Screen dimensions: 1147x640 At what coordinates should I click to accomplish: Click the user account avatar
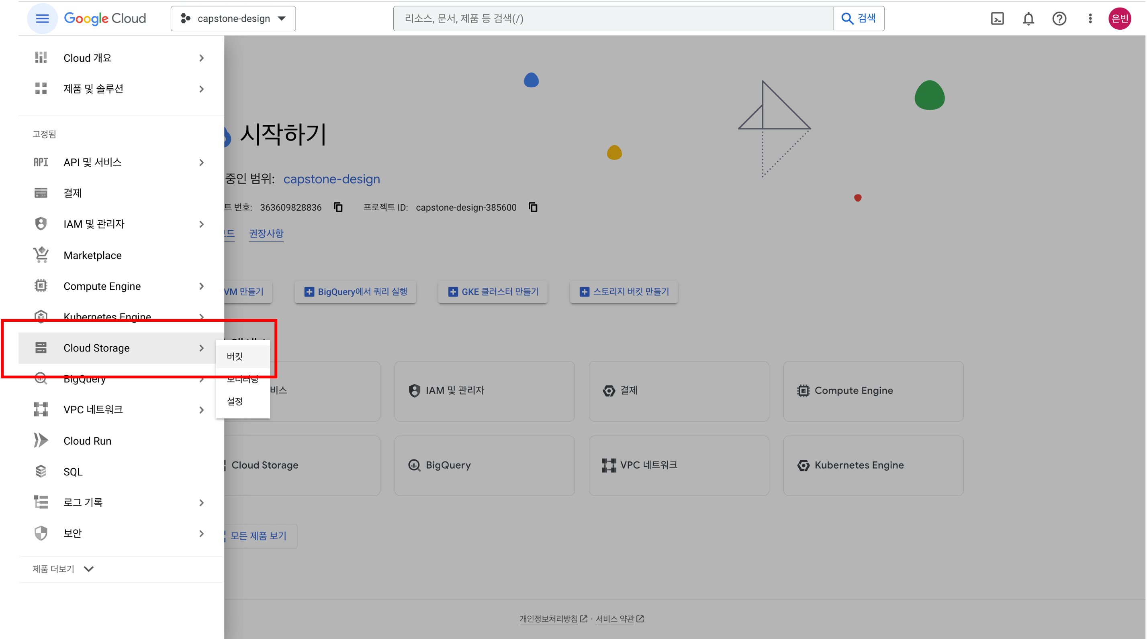click(1119, 19)
